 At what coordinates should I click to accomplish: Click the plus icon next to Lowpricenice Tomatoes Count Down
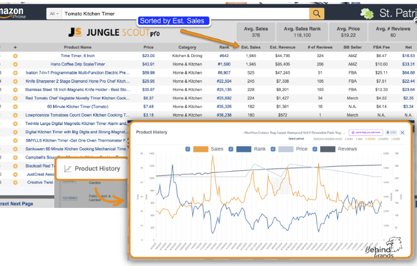click(x=15, y=115)
